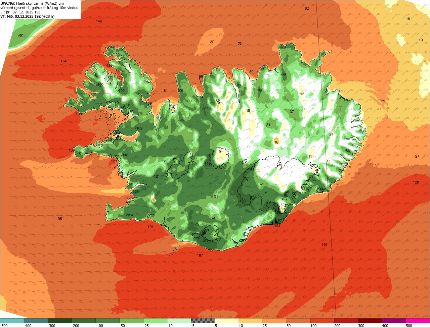This screenshot has width=430, height=328.
Task: Click the map value 89
Action: tap(251, 72)
